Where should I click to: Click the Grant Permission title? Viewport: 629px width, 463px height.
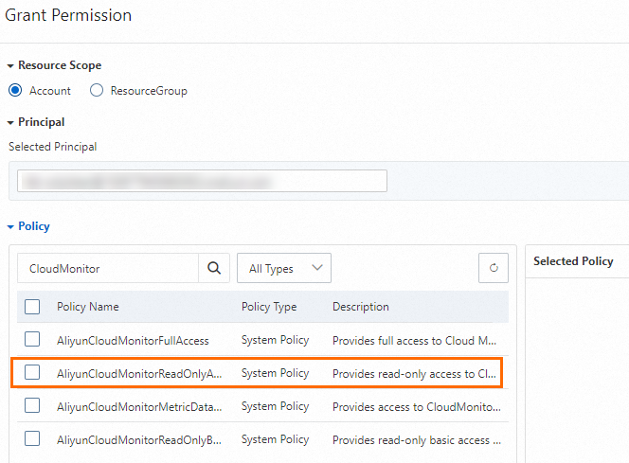point(68,15)
